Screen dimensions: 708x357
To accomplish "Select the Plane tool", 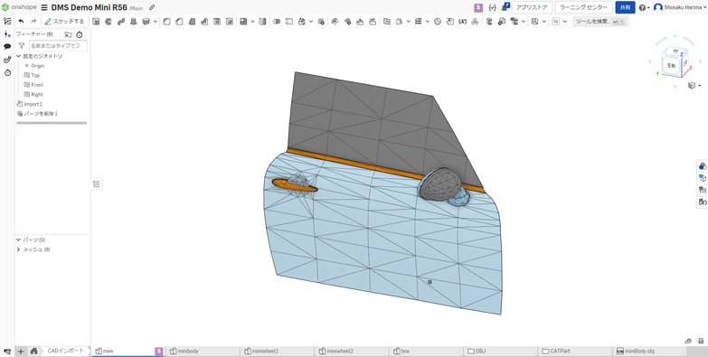I will [x=387, y=21].
